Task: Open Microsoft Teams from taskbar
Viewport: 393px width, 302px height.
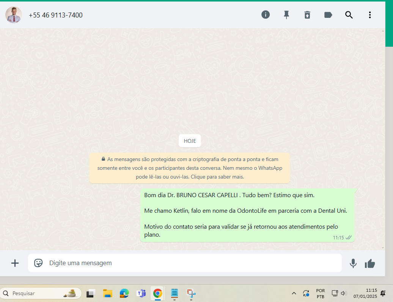Action: (x=141, y=293)
